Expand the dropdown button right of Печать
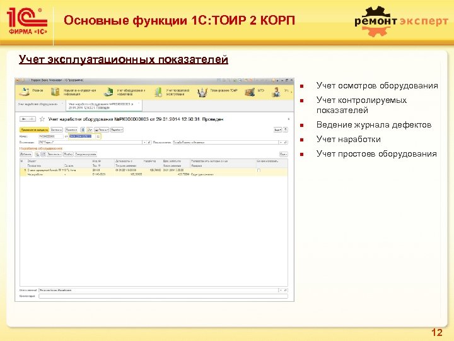The height and width of the screenshot is (341, 454). [x=117, y=129]
